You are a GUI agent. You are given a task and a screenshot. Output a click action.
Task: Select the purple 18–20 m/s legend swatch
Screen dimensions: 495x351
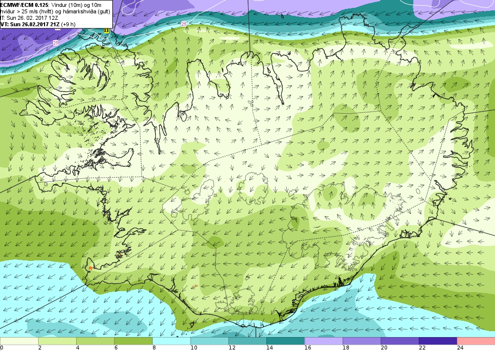(x=362, y=341)
